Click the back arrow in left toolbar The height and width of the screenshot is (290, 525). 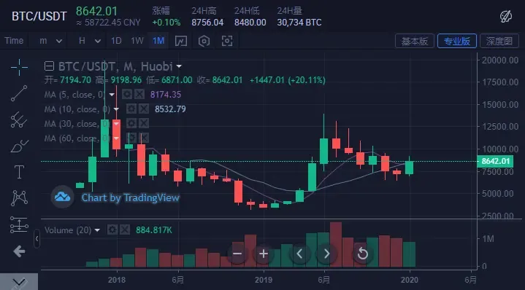coord(19,251)
